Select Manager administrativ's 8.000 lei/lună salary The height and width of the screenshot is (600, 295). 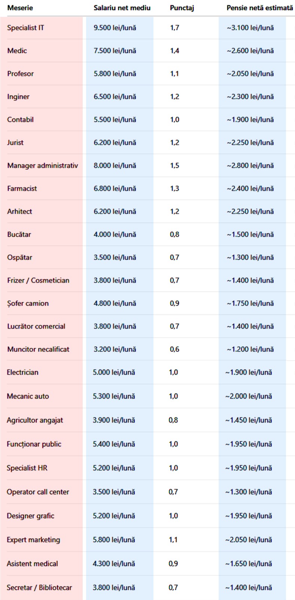(x=115, y=165)
